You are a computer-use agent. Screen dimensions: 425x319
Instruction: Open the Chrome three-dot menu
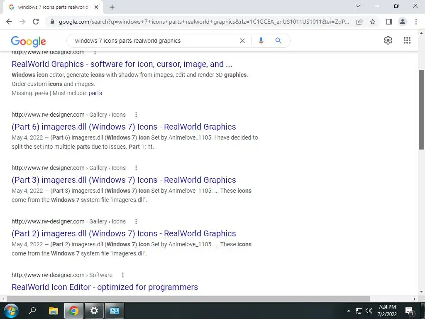(x=416, y=22)
